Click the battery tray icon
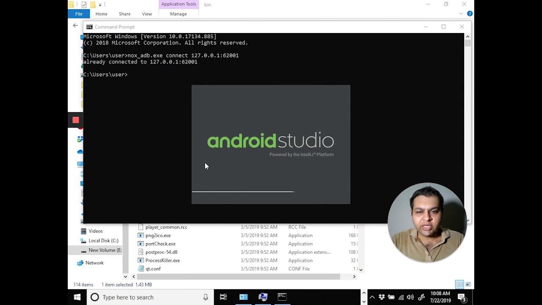Image resolution: width=542 pixels, height=305 pixels. point(391,297)
